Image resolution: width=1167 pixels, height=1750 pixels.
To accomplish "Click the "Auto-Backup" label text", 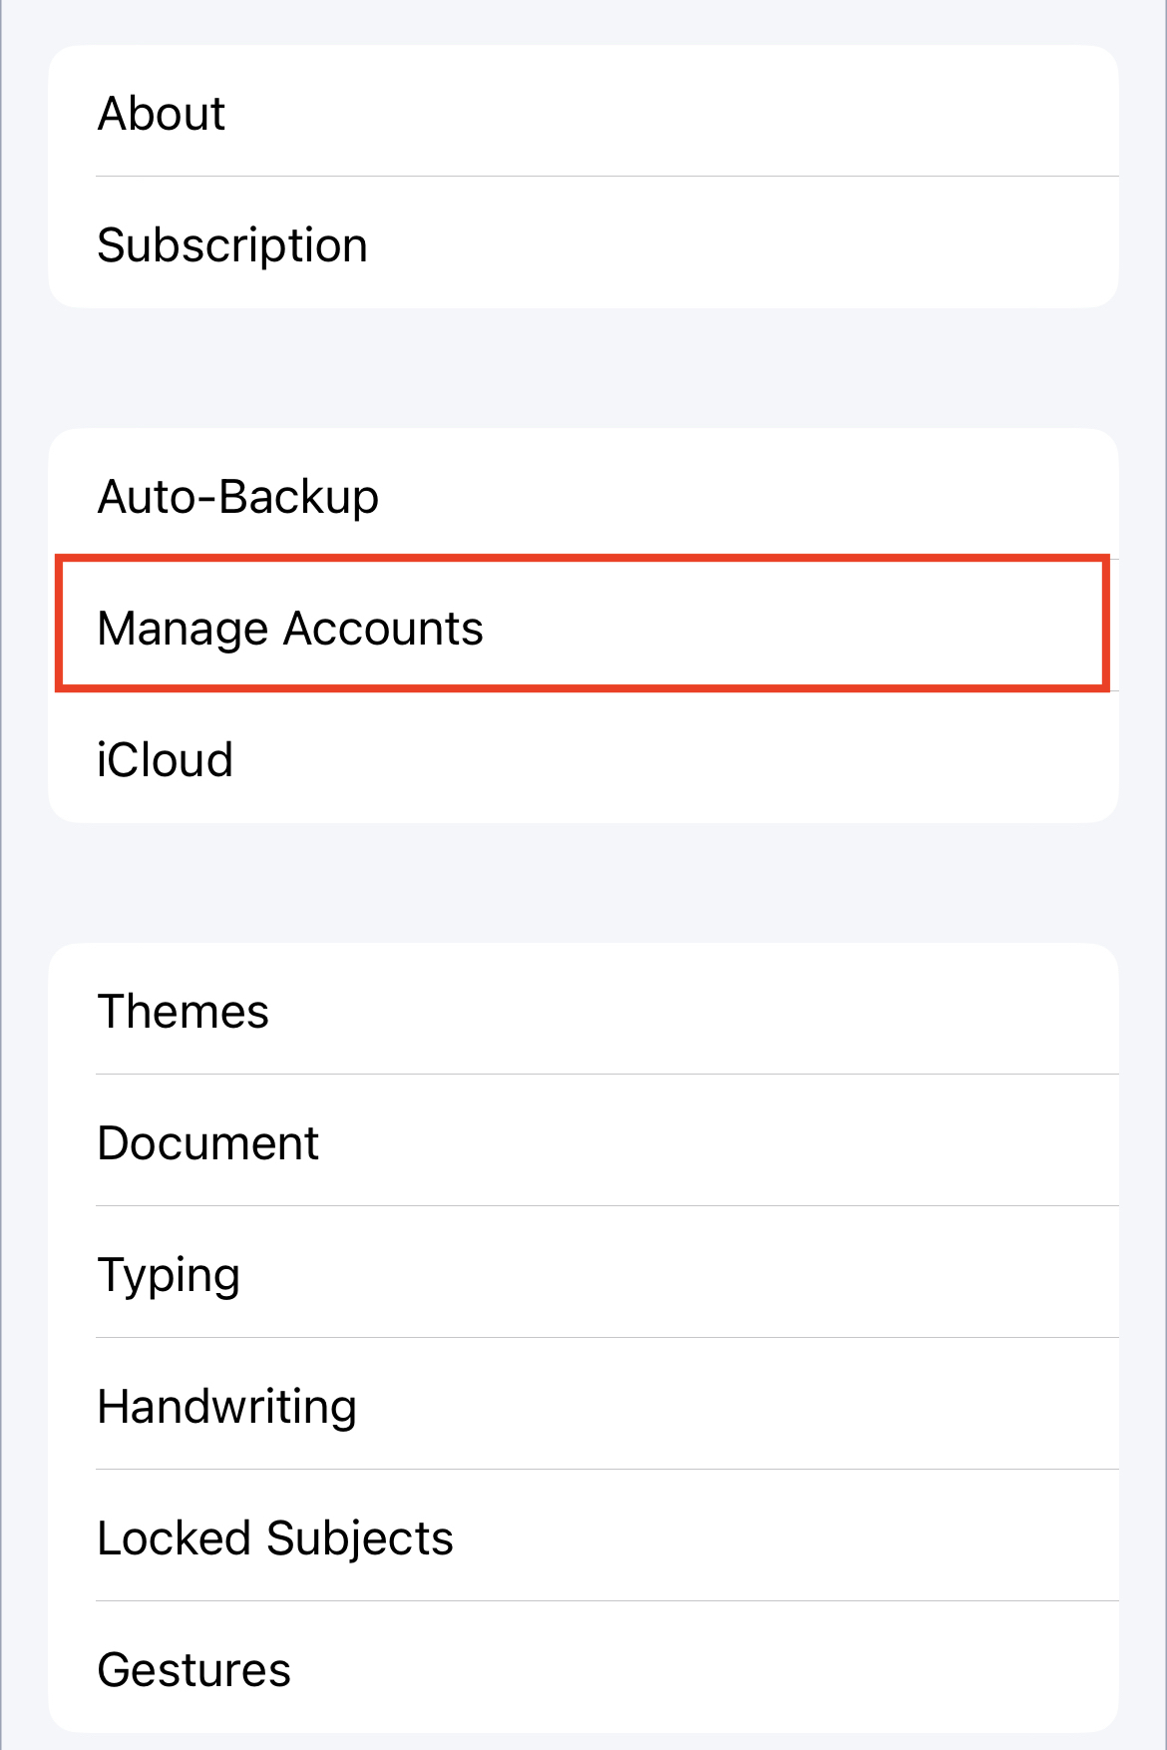I will tap(238, 497).
